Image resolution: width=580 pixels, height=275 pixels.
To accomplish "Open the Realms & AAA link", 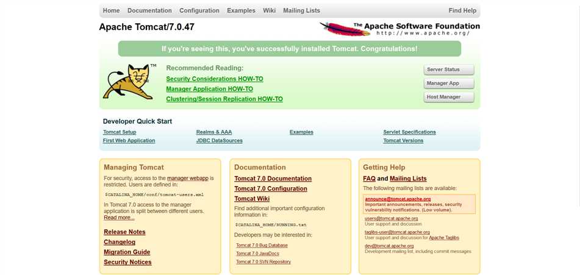I will 214,132.
